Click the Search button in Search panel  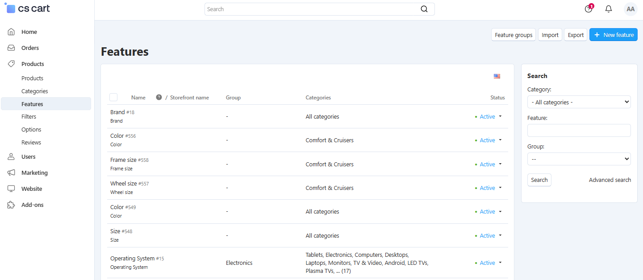(539, 180)
